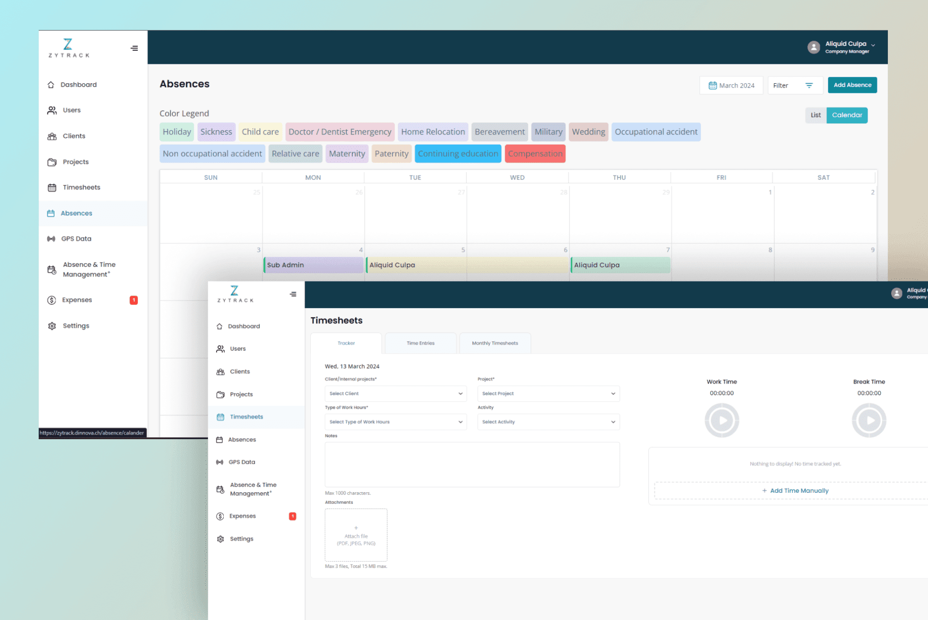
Task: Switch absences view to List
Action: [815, 115]
